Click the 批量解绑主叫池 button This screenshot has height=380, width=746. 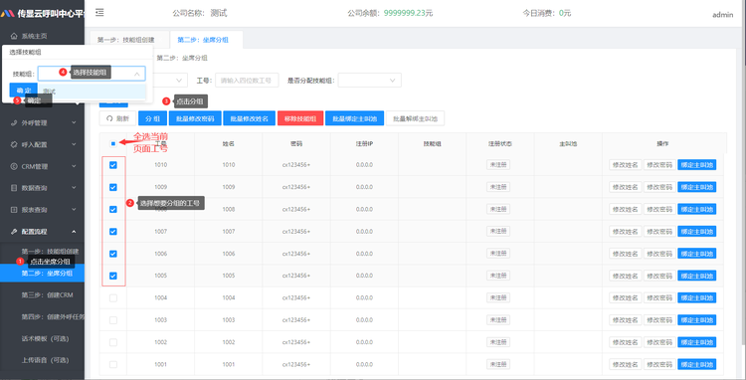tap(416, 118)
